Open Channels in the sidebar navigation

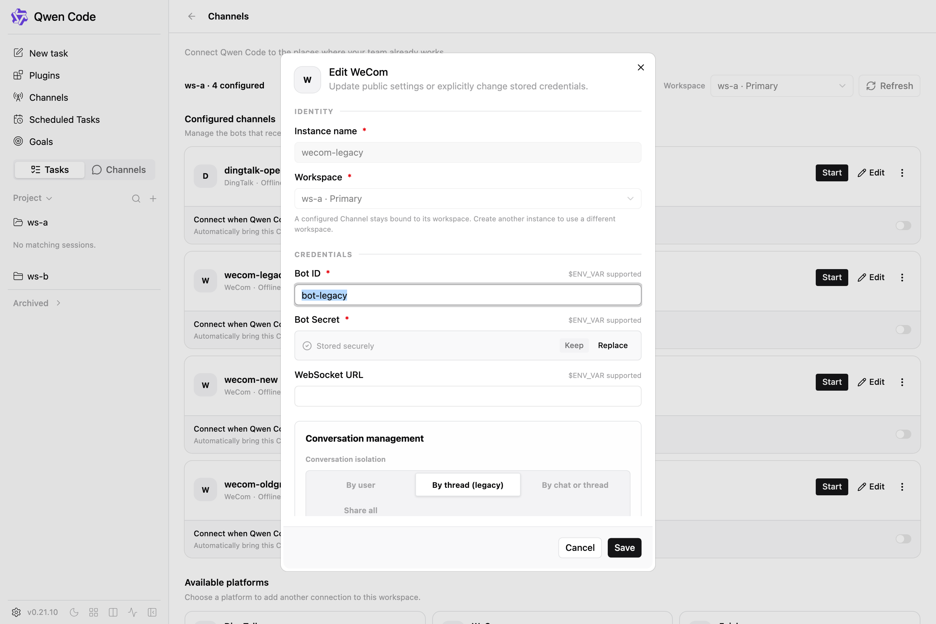click(x=41, y=97)
